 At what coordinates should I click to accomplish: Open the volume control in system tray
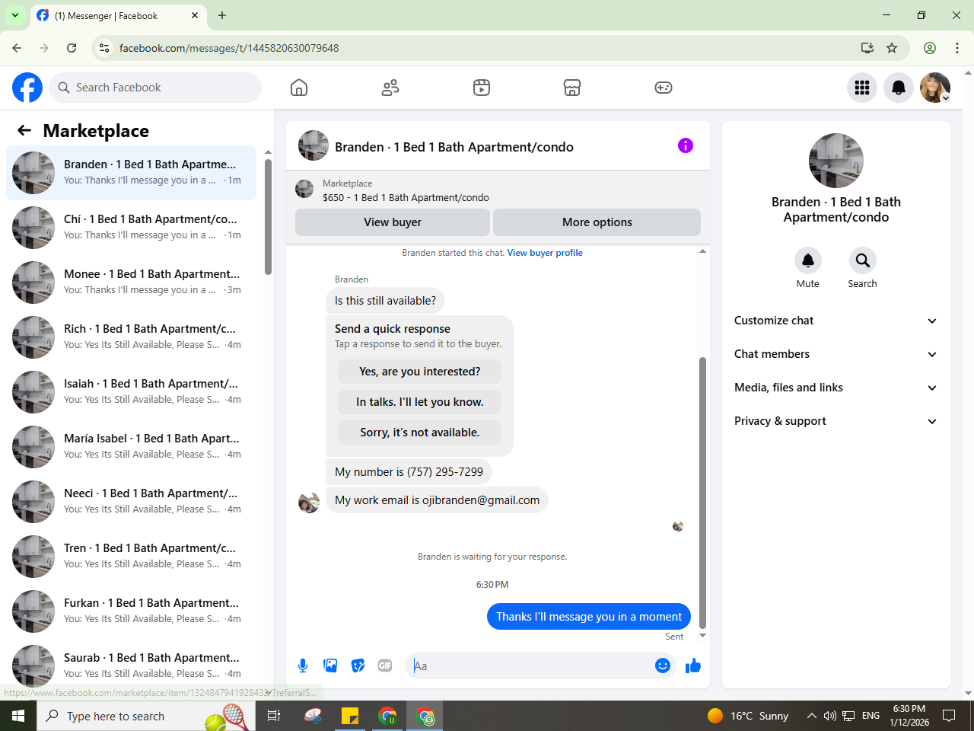(x=830, y=716)
